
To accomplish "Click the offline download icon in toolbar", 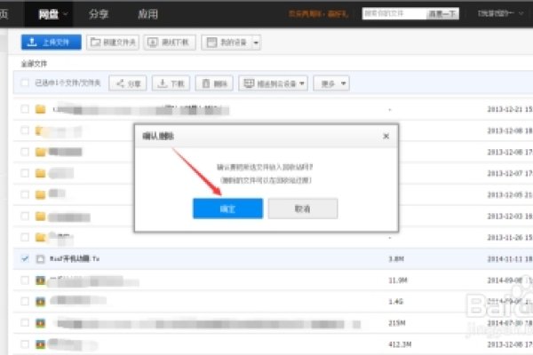I will [152, 42].
